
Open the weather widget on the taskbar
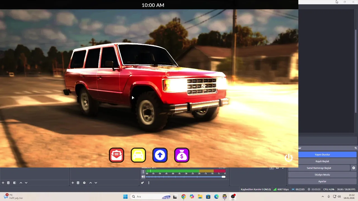tap(13, 197)
